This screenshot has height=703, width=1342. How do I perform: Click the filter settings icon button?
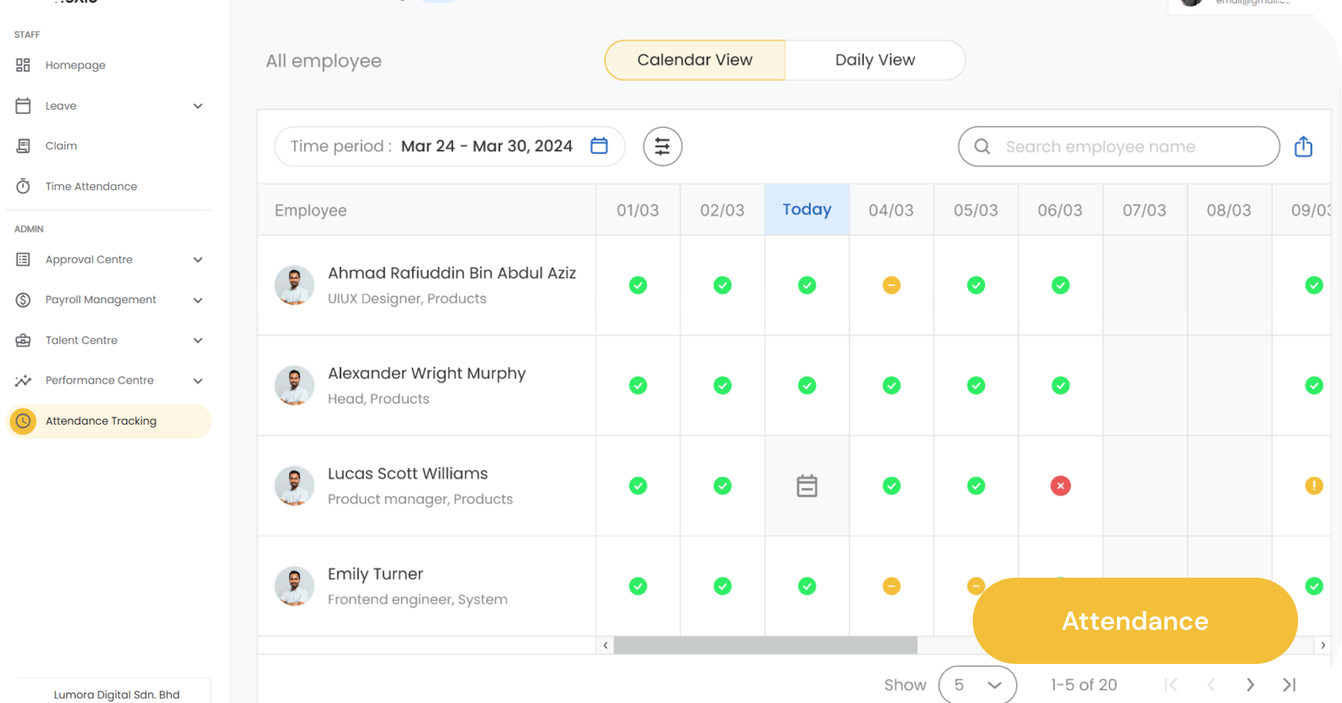tap(662, 146)
